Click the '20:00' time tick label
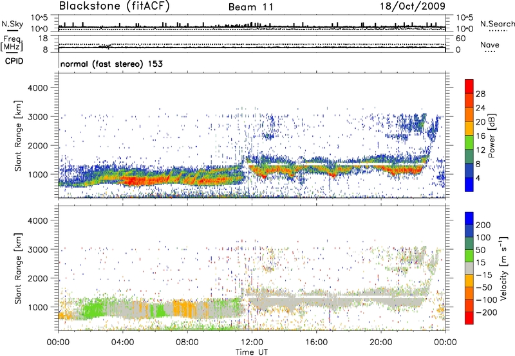Viewport: 515px width, 356px height. [x=380, y=343]
